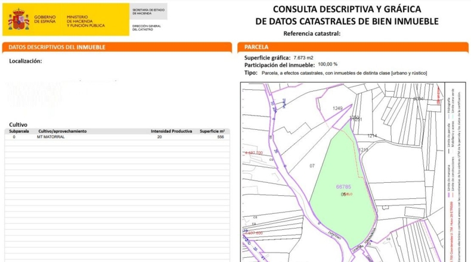Click the '4.697.600' coordinate label on map
471x262 pixels.
point(254,233)
